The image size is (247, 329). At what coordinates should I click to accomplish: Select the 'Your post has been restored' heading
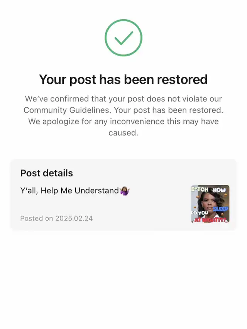[x=123, y=80]
